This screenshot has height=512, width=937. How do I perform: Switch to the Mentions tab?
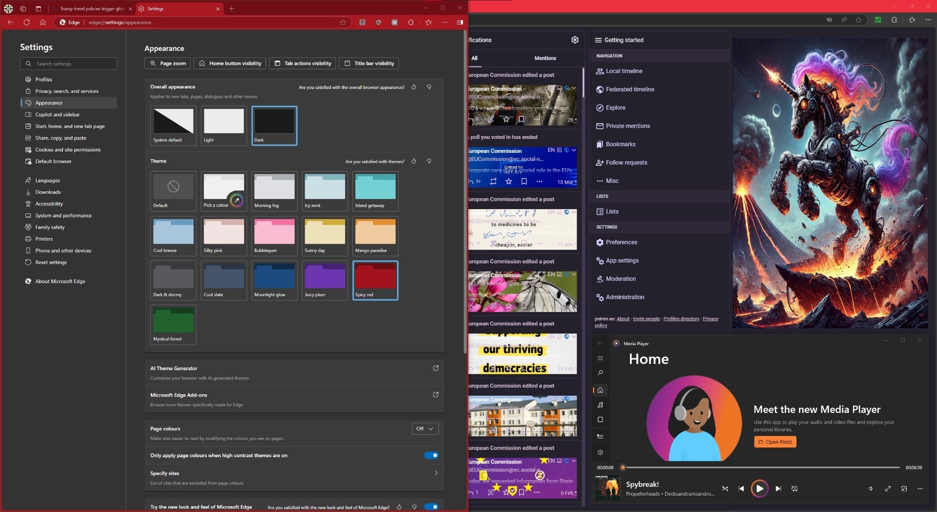(x=545, y=58)
